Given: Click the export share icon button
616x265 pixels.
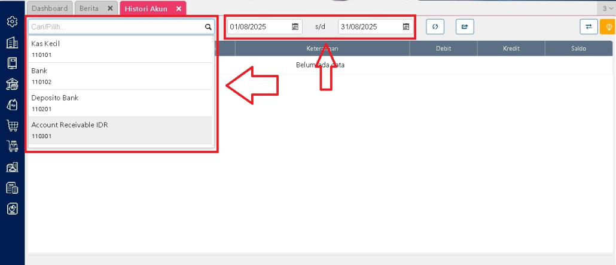Looking at the screenshot, I should [465, 27].
